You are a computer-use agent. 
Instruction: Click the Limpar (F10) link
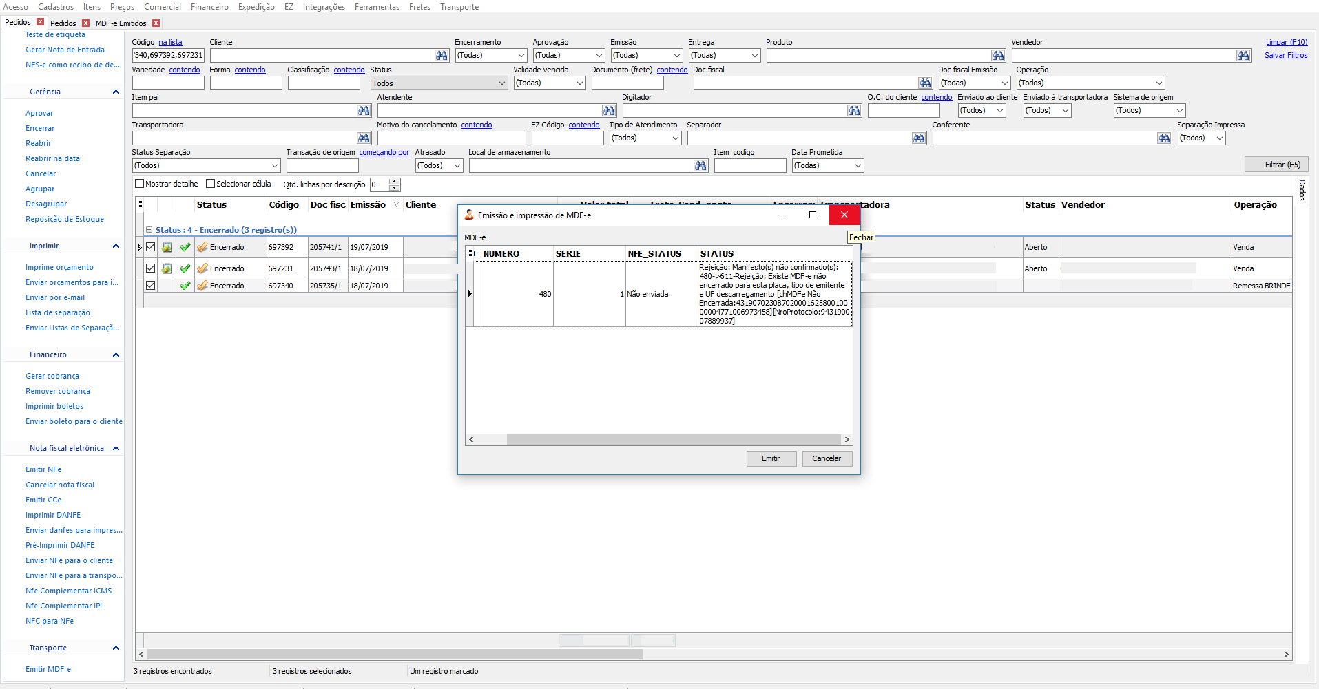pos(1287,42)
